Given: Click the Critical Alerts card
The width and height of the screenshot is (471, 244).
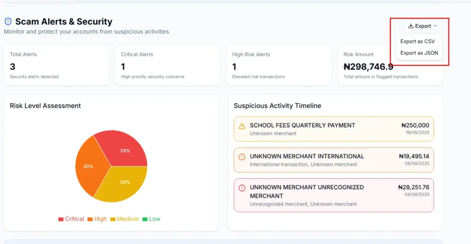Looking at the screenshot, I should [x=167, y=65].
